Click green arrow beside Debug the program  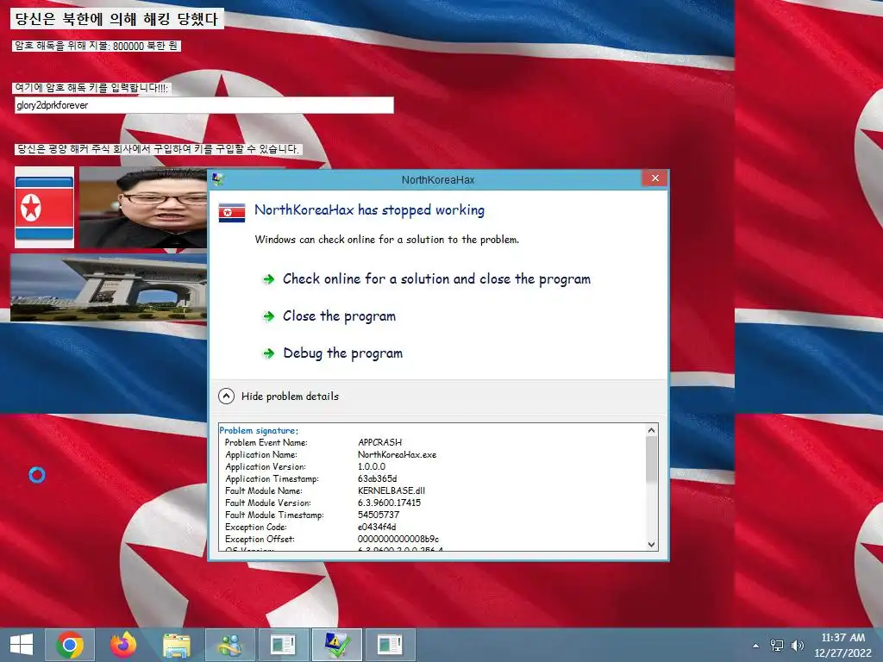pos(269,353)
